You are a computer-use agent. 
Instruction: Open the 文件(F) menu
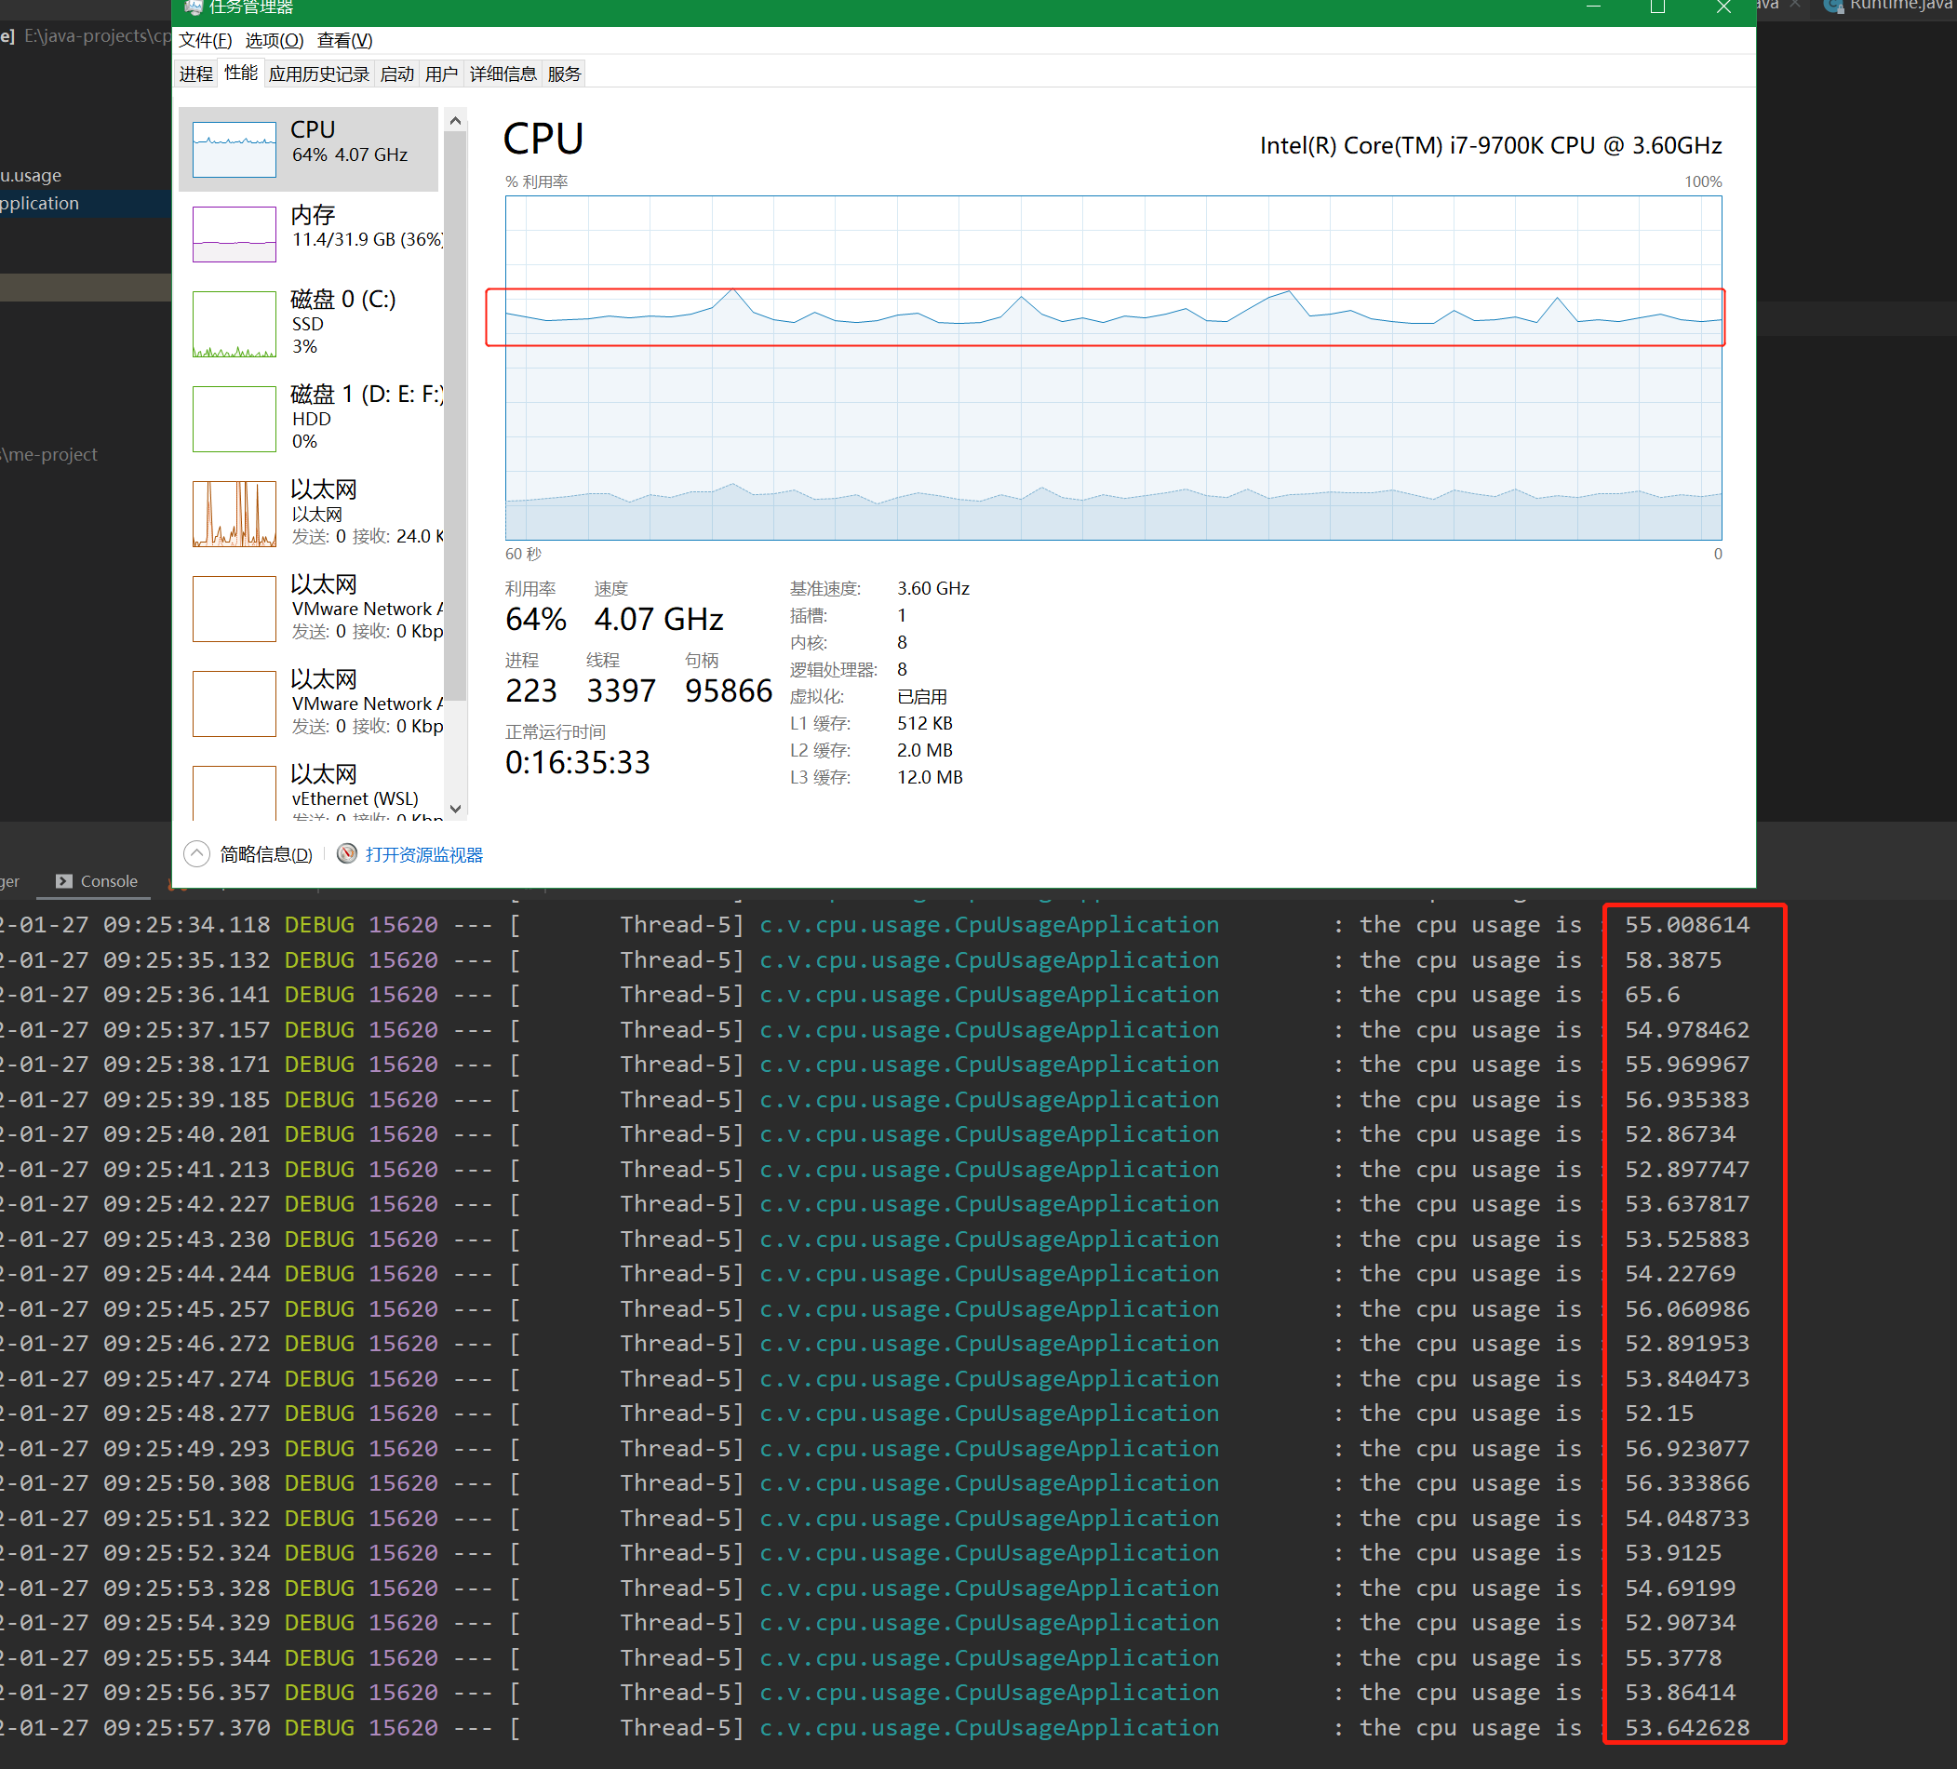tap(204, 40)
